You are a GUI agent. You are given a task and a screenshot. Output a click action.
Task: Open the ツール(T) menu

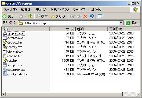pos(79,9)
